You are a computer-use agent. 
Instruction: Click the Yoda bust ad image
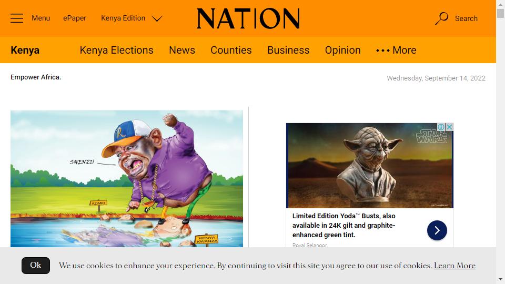(370, 166)
